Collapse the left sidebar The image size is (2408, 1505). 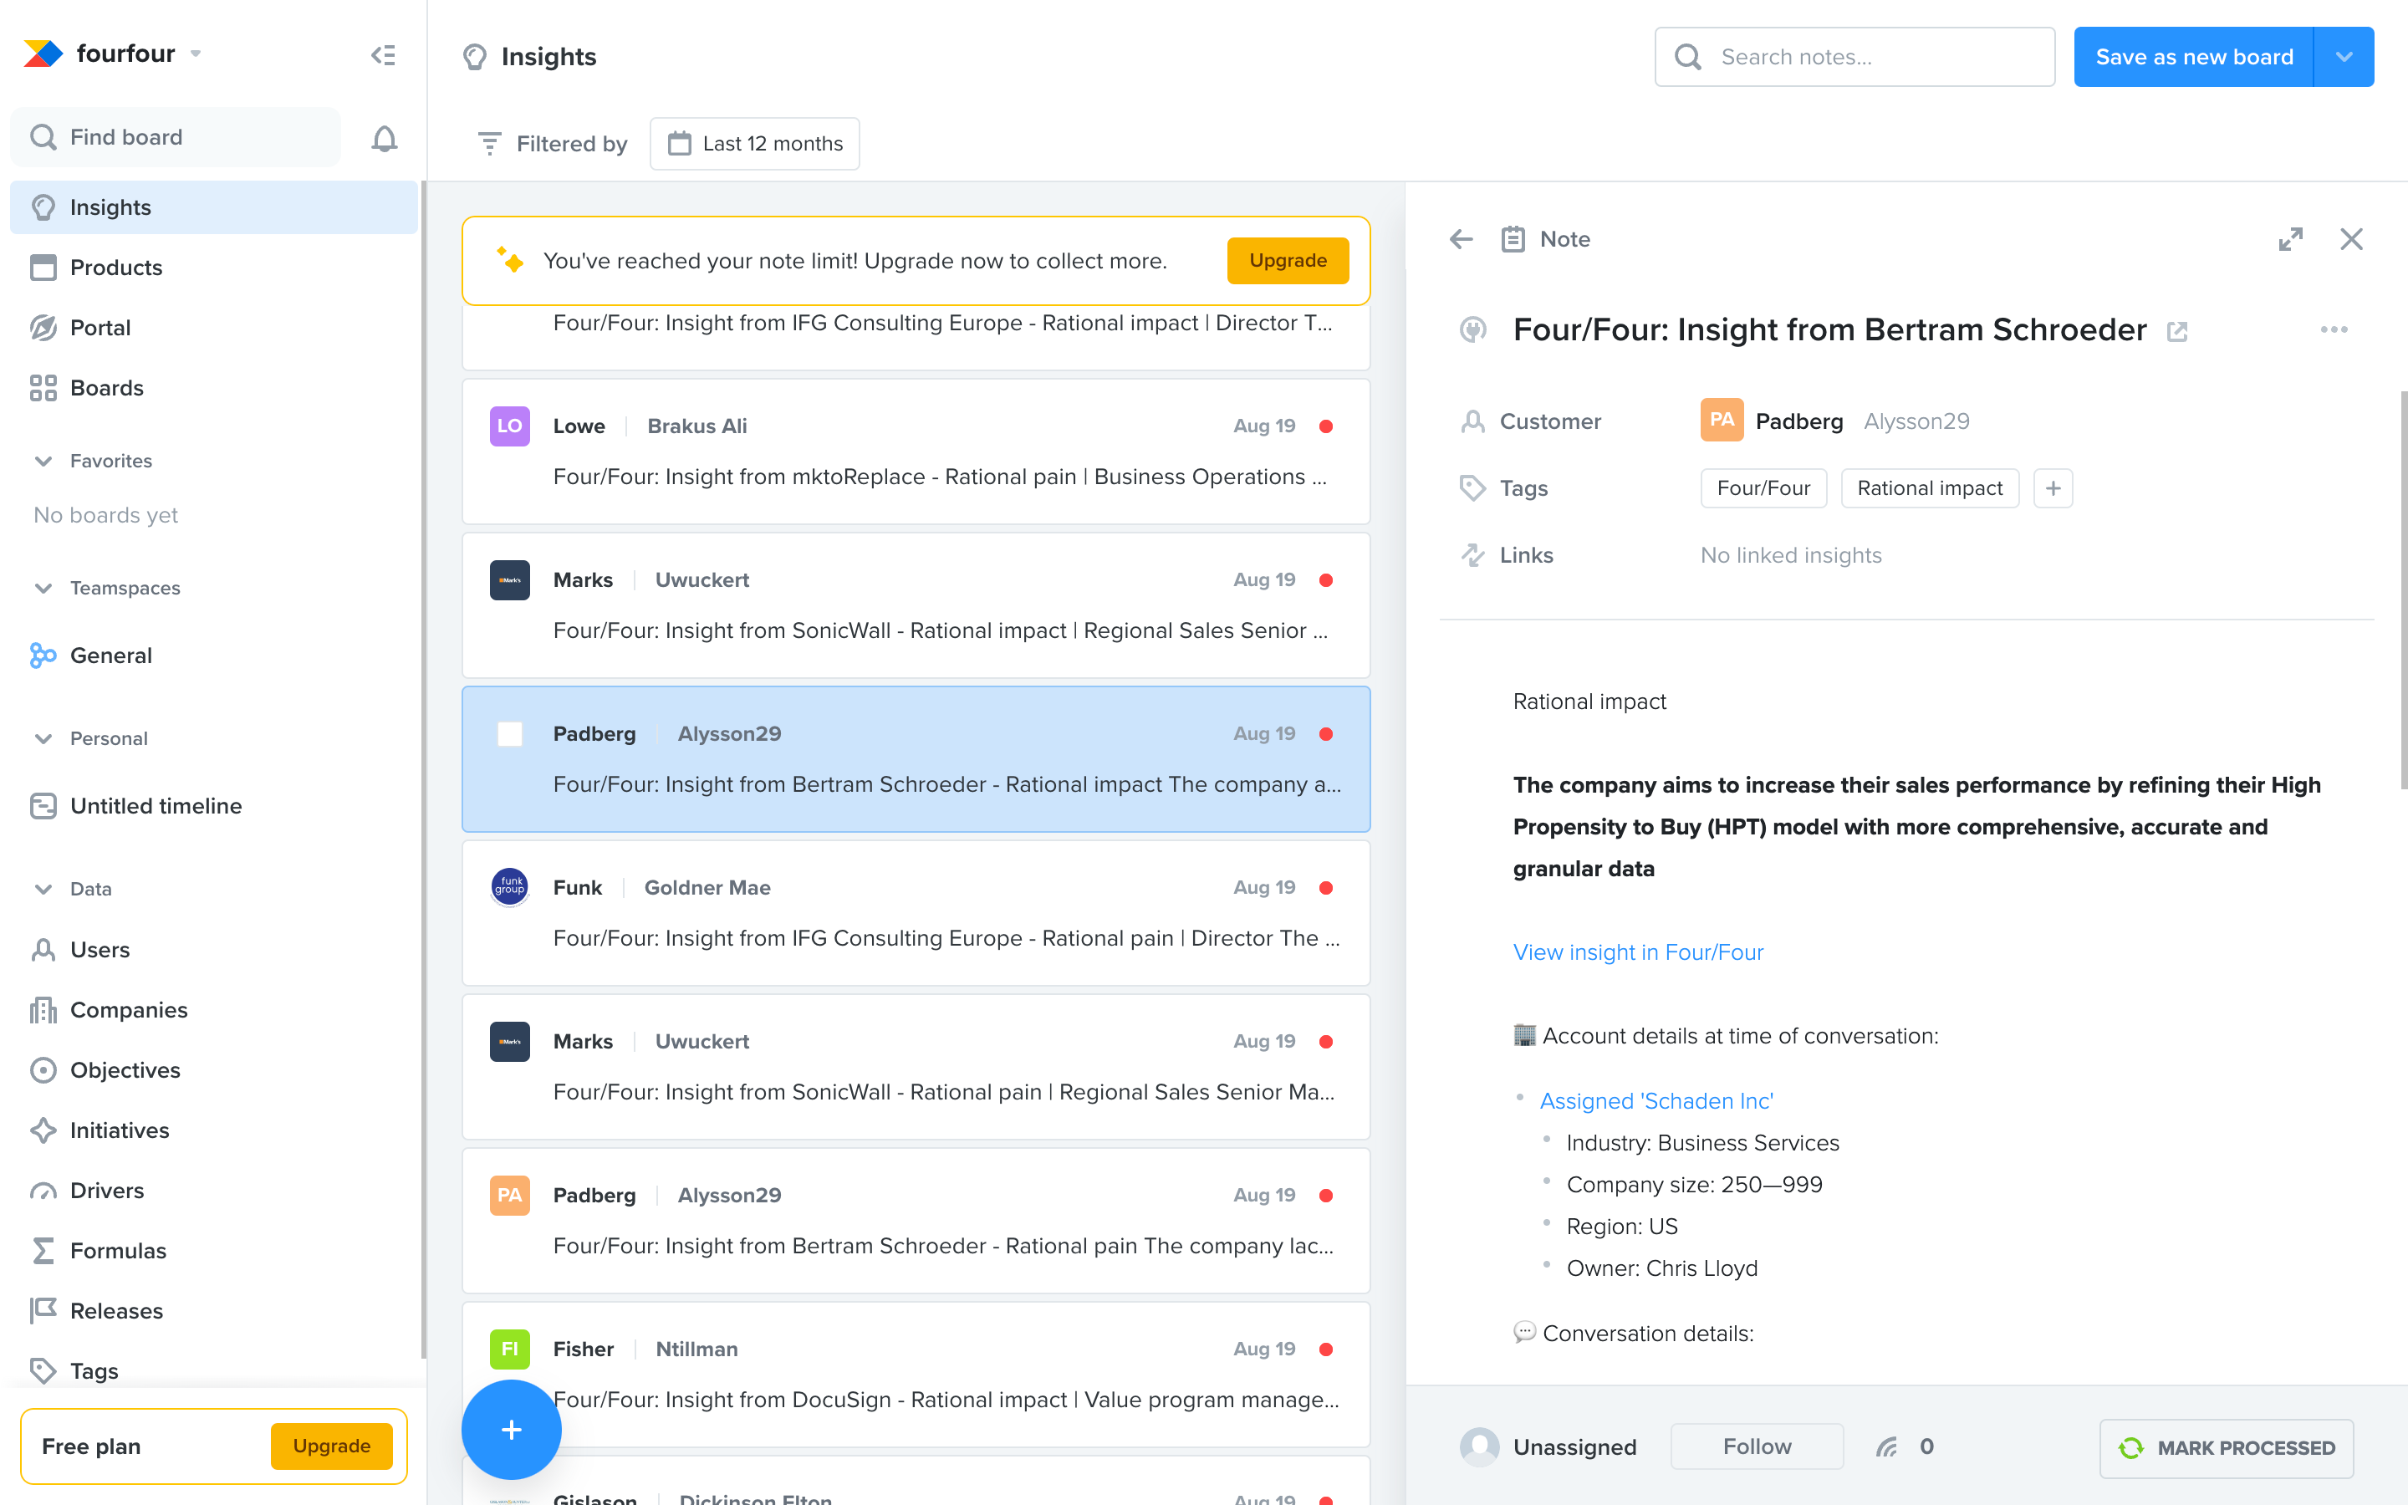point(383,54)
